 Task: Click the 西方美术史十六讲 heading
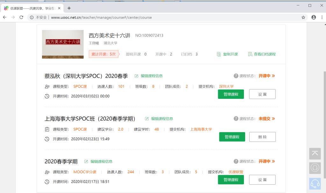[110, 36]
